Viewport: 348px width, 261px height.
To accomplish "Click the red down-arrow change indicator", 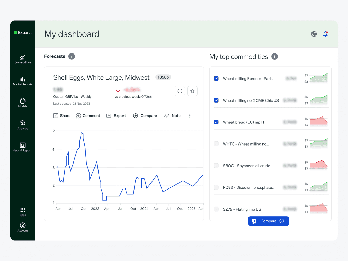I will 118,90.
